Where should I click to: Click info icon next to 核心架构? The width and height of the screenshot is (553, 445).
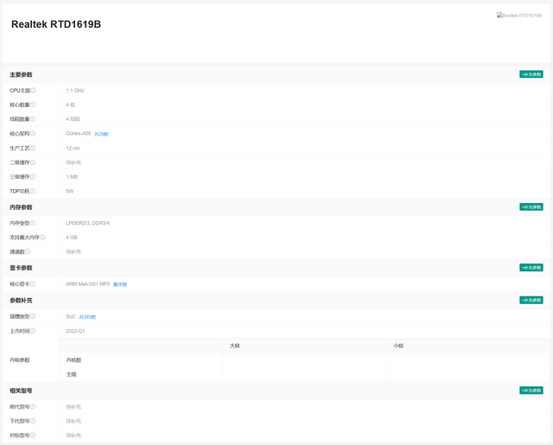coord(33,134)
